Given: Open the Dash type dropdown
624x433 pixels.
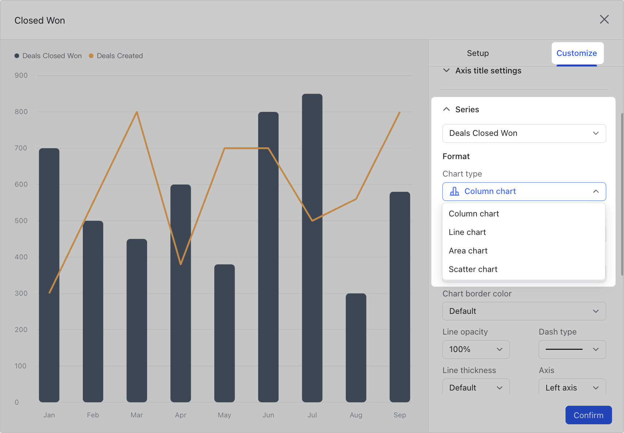Looking at the screenshot, I should point(572,349).
